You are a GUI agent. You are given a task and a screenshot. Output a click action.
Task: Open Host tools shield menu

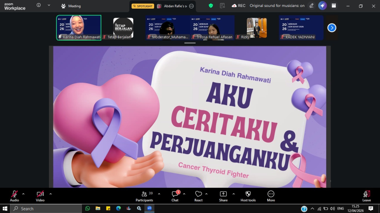tap(248, 196)
